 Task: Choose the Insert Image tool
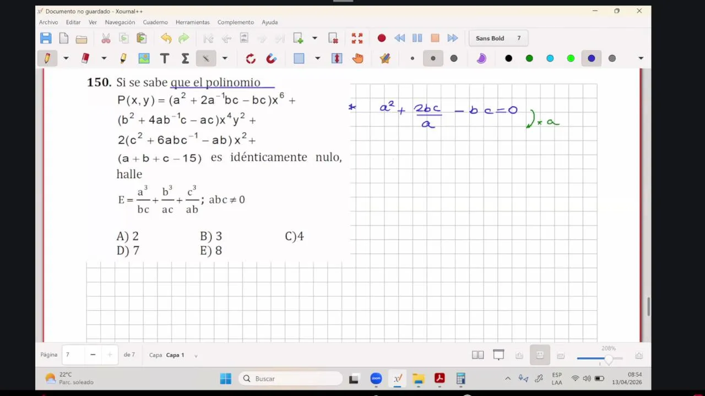144,58
